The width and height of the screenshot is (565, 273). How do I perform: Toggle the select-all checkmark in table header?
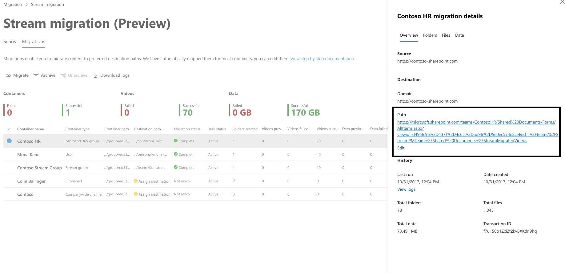coord(9,129)
